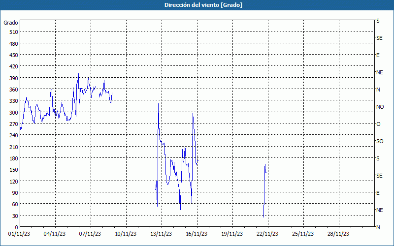Pick the 360 value on the y-axis
The height and width of the screenshot is (246, 394).
[x=14, y=90]
